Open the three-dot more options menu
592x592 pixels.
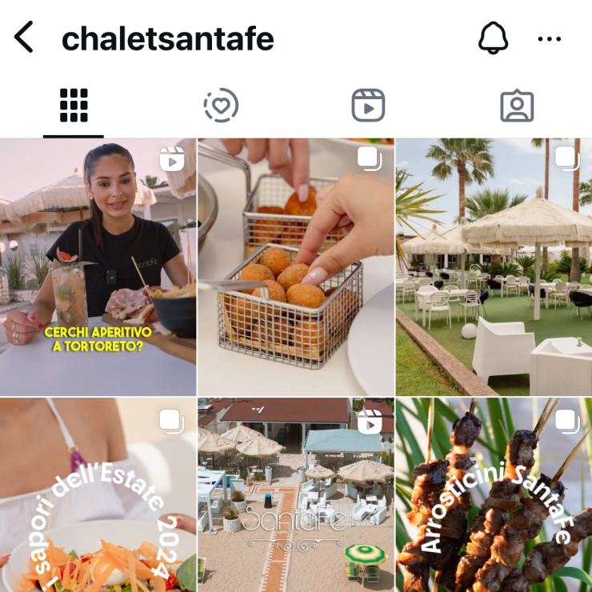(550, 38)
